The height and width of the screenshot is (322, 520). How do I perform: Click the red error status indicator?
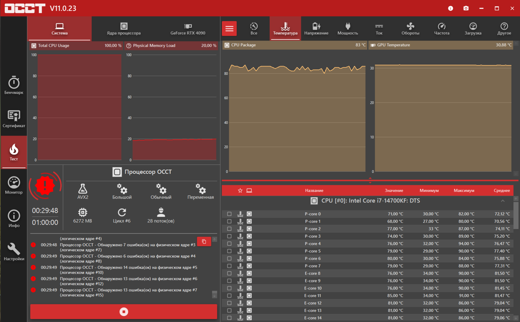tap(45, 185)
